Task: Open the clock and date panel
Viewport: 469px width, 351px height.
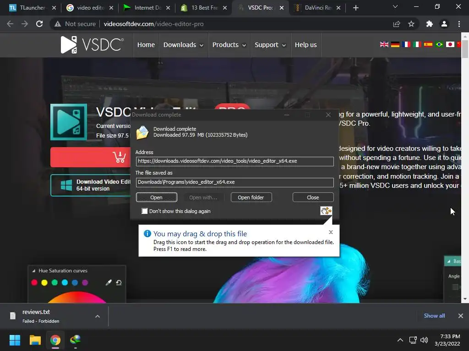Action: pyautogui.click(x=447, y=340)
